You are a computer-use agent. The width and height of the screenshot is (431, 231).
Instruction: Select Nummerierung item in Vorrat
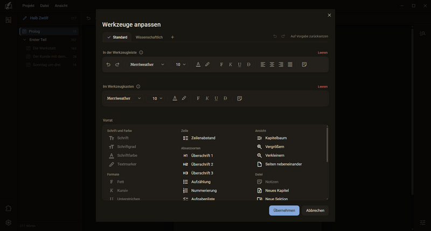[x=200, y=191]
